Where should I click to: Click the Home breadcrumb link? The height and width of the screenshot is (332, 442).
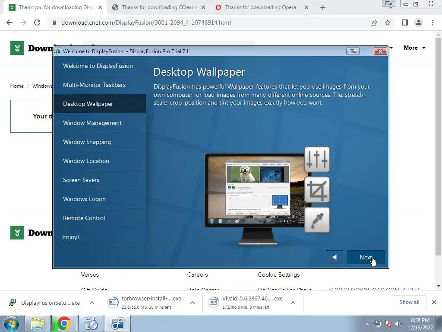coord(17,86)
